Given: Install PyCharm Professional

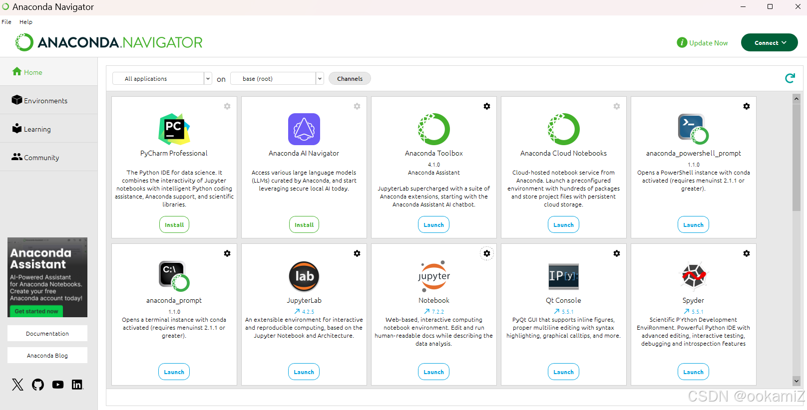Looking at the screenshot, I should [x=174, y=225].
